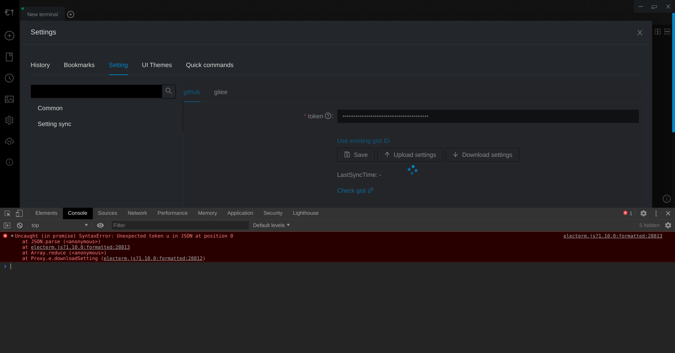Open DevTools Network tab
Image resolution: width=675 pixels, height=353 pixels.
pyautogui.click(x=137, y=213)
